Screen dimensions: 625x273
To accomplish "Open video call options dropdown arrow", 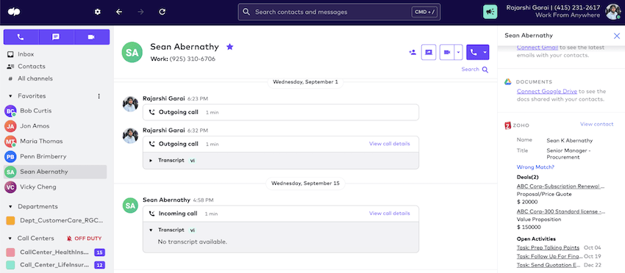I will [x=458, y=52].
